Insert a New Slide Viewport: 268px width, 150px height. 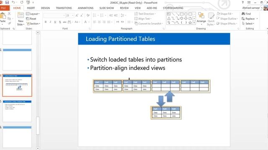pyautogui.click(x=21, y=19)
